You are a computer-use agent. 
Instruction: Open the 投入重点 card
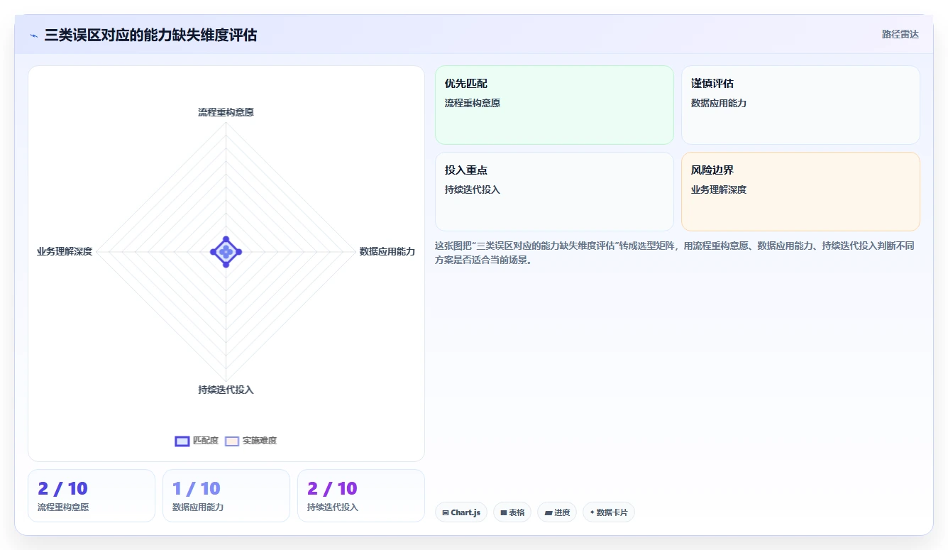click(554, 192)
